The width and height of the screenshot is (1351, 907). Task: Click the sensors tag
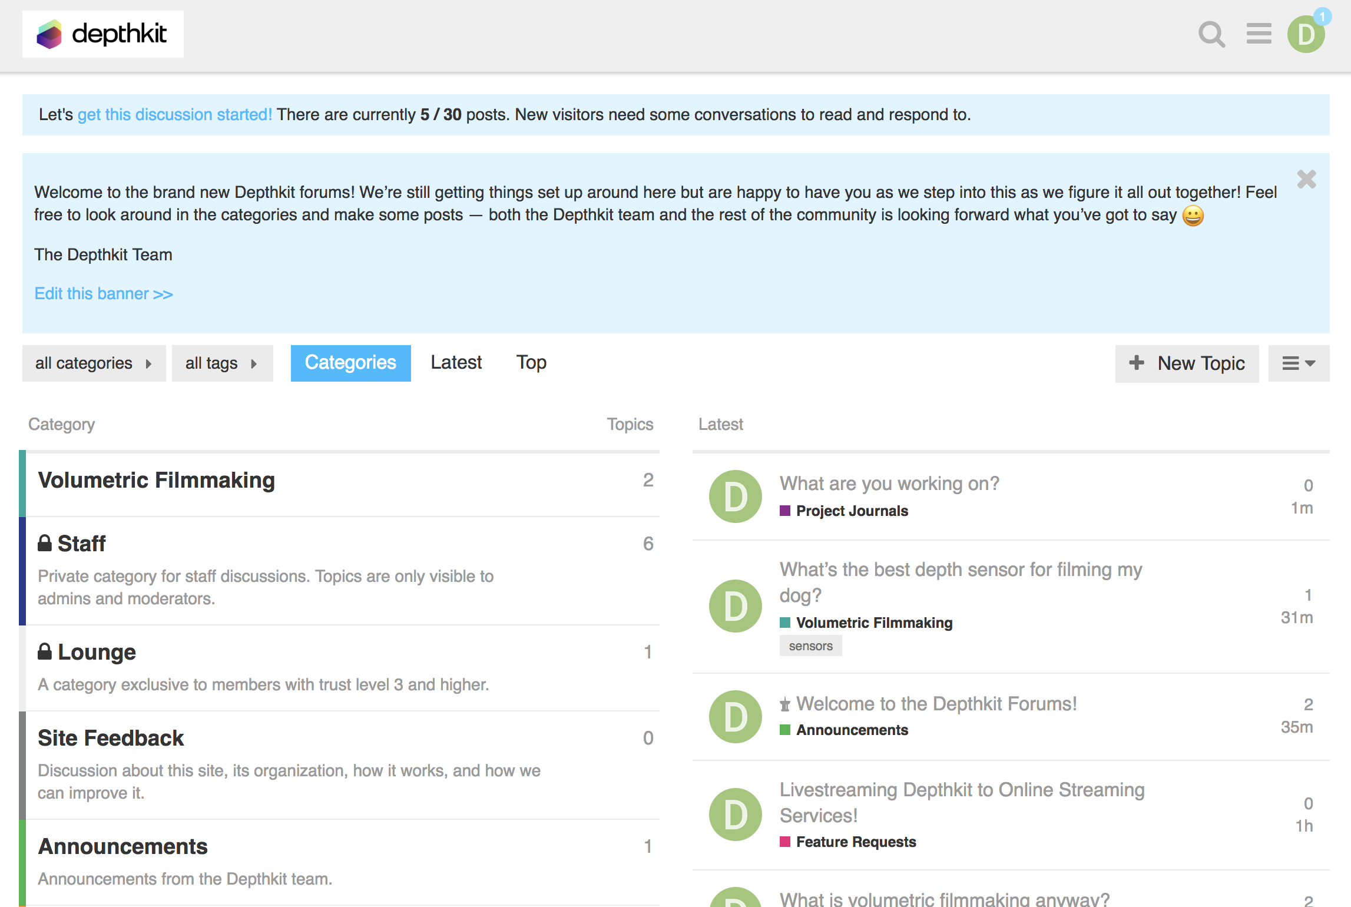pyautogui.click(x=810, y=646)
